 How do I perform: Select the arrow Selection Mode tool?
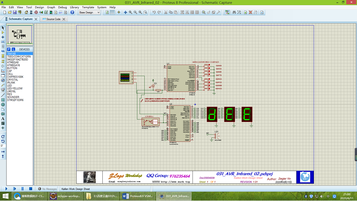coord(3,28)
